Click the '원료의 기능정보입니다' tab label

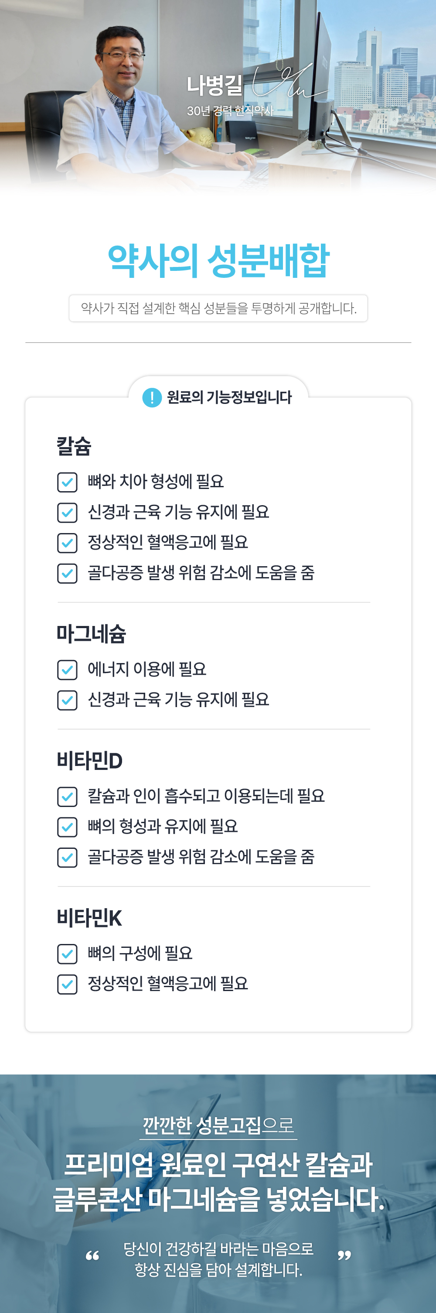[x=229, y=397]
